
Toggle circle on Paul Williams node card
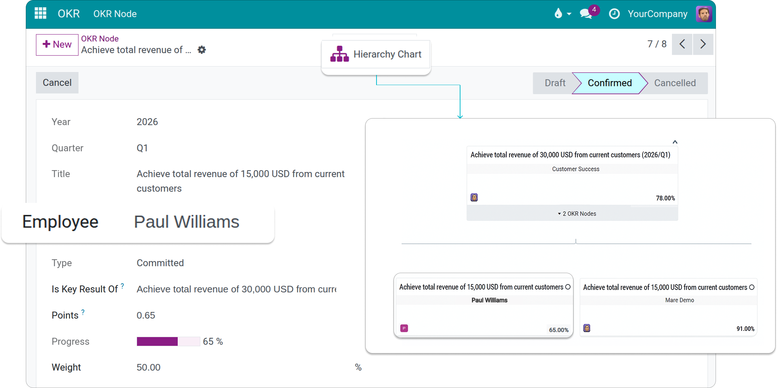[x=568, y=287]
